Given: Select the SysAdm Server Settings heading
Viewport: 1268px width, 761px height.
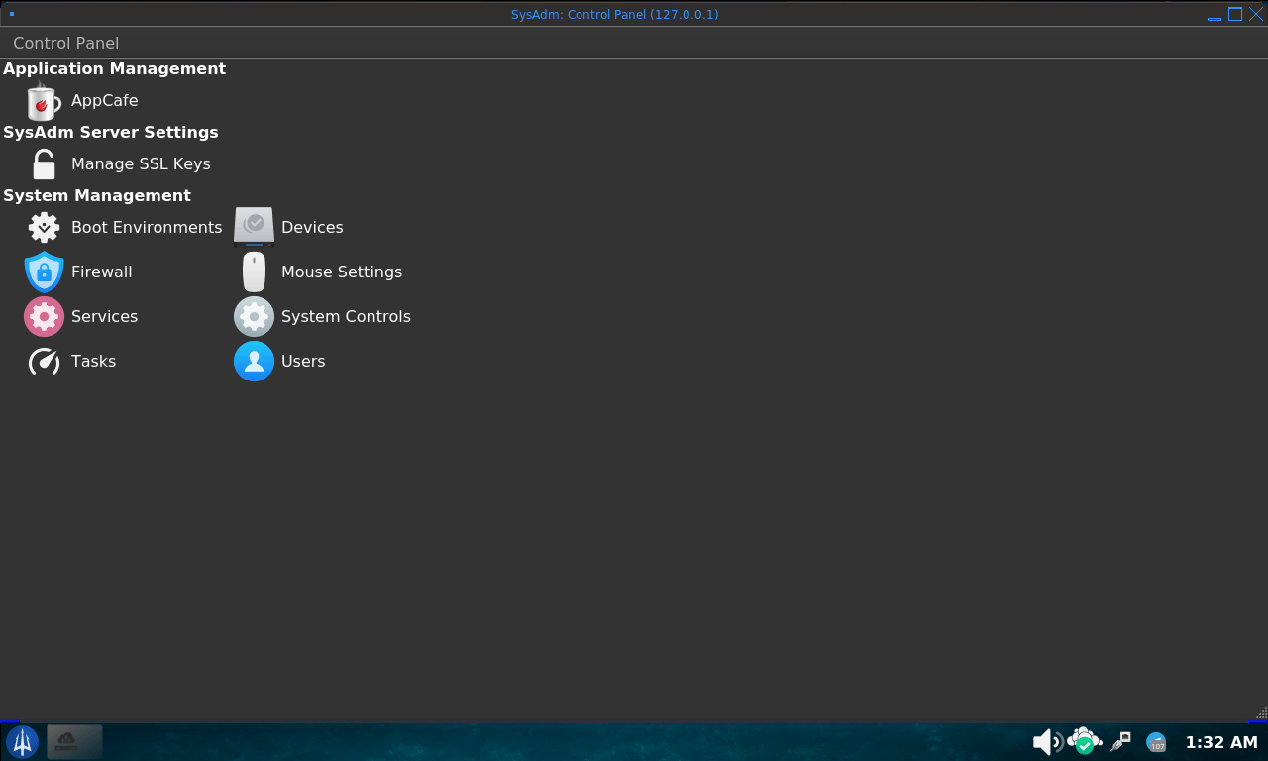Looking at the screenshot, I should 111,133.
